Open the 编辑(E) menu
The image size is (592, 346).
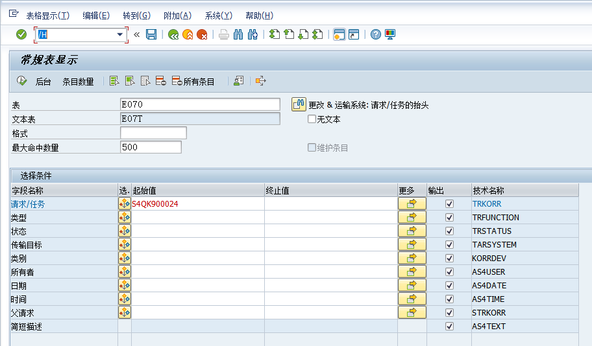[x=96, y=16]
